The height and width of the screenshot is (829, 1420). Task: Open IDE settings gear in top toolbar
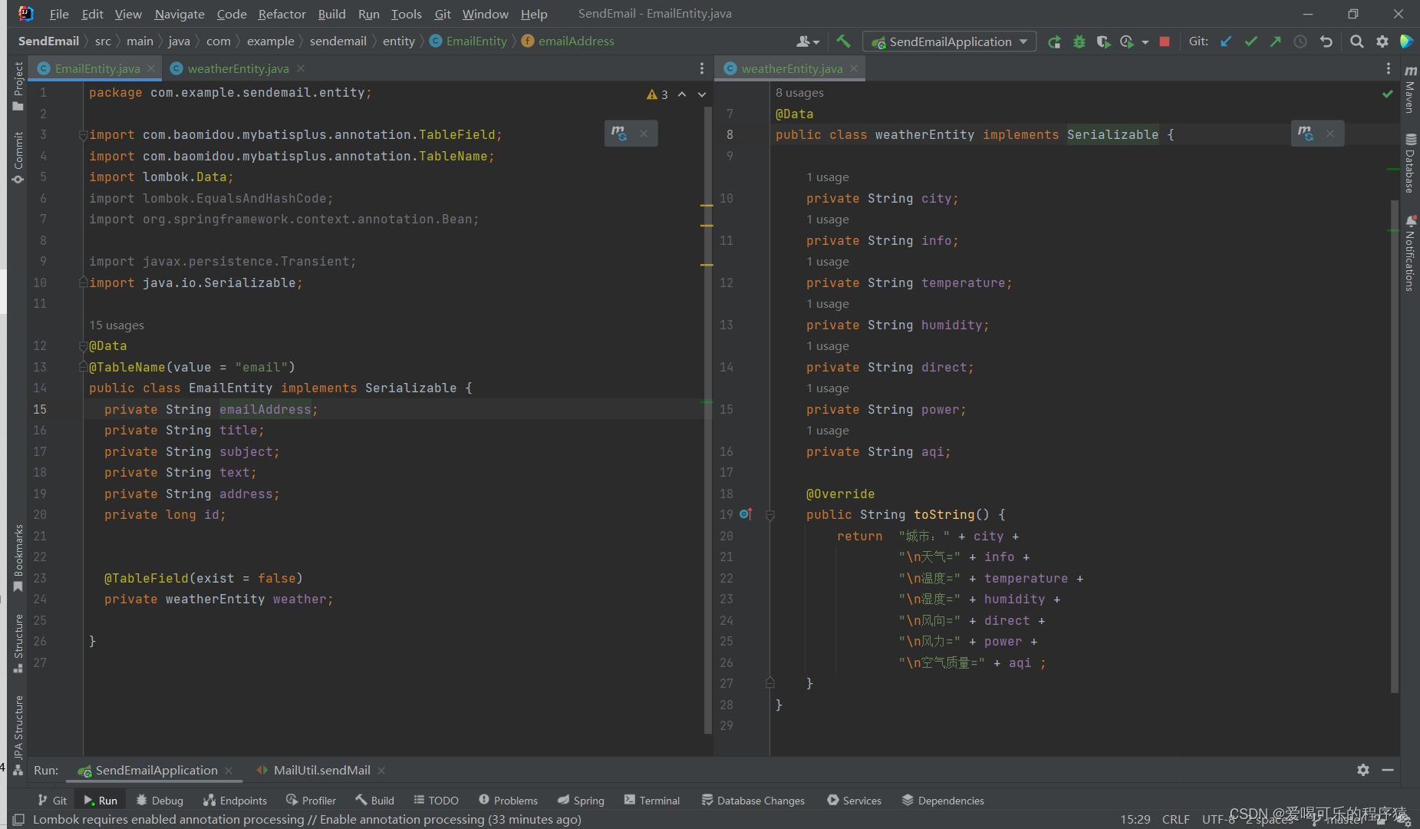click(x=1382, y=41)
